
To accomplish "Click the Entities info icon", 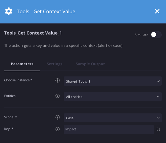I will coord(58,96).
